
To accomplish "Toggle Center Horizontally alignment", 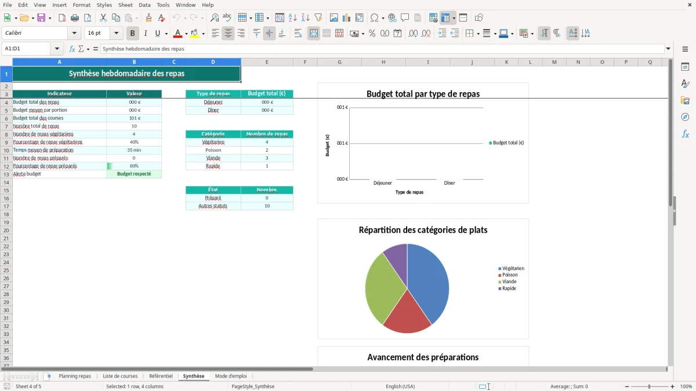I will click(228, 34).
